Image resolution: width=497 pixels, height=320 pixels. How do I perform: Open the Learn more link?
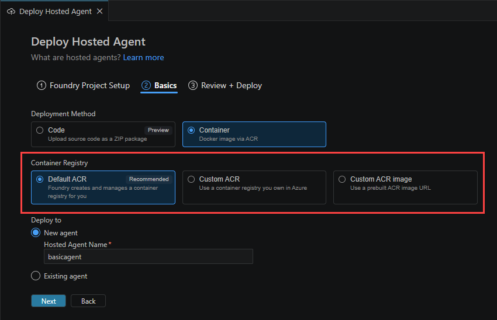click(x=143, y=58)
